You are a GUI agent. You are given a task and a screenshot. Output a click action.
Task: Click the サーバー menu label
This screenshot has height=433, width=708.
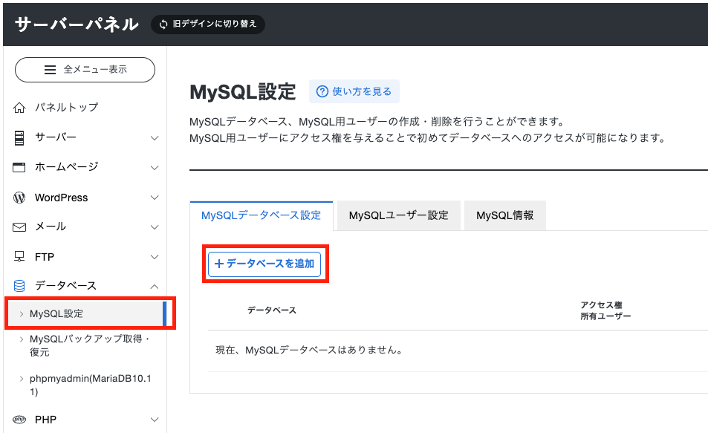[x=56, y=137]
